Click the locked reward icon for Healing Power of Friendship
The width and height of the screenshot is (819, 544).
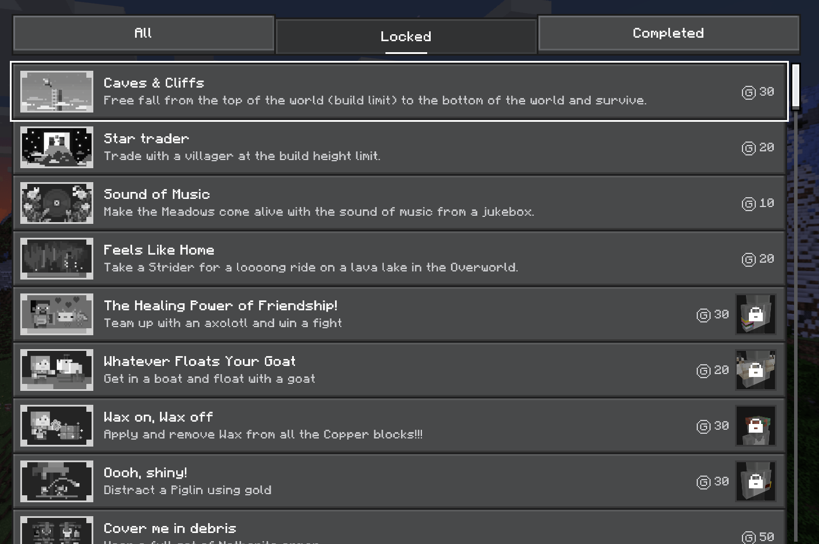coord(756,314)
